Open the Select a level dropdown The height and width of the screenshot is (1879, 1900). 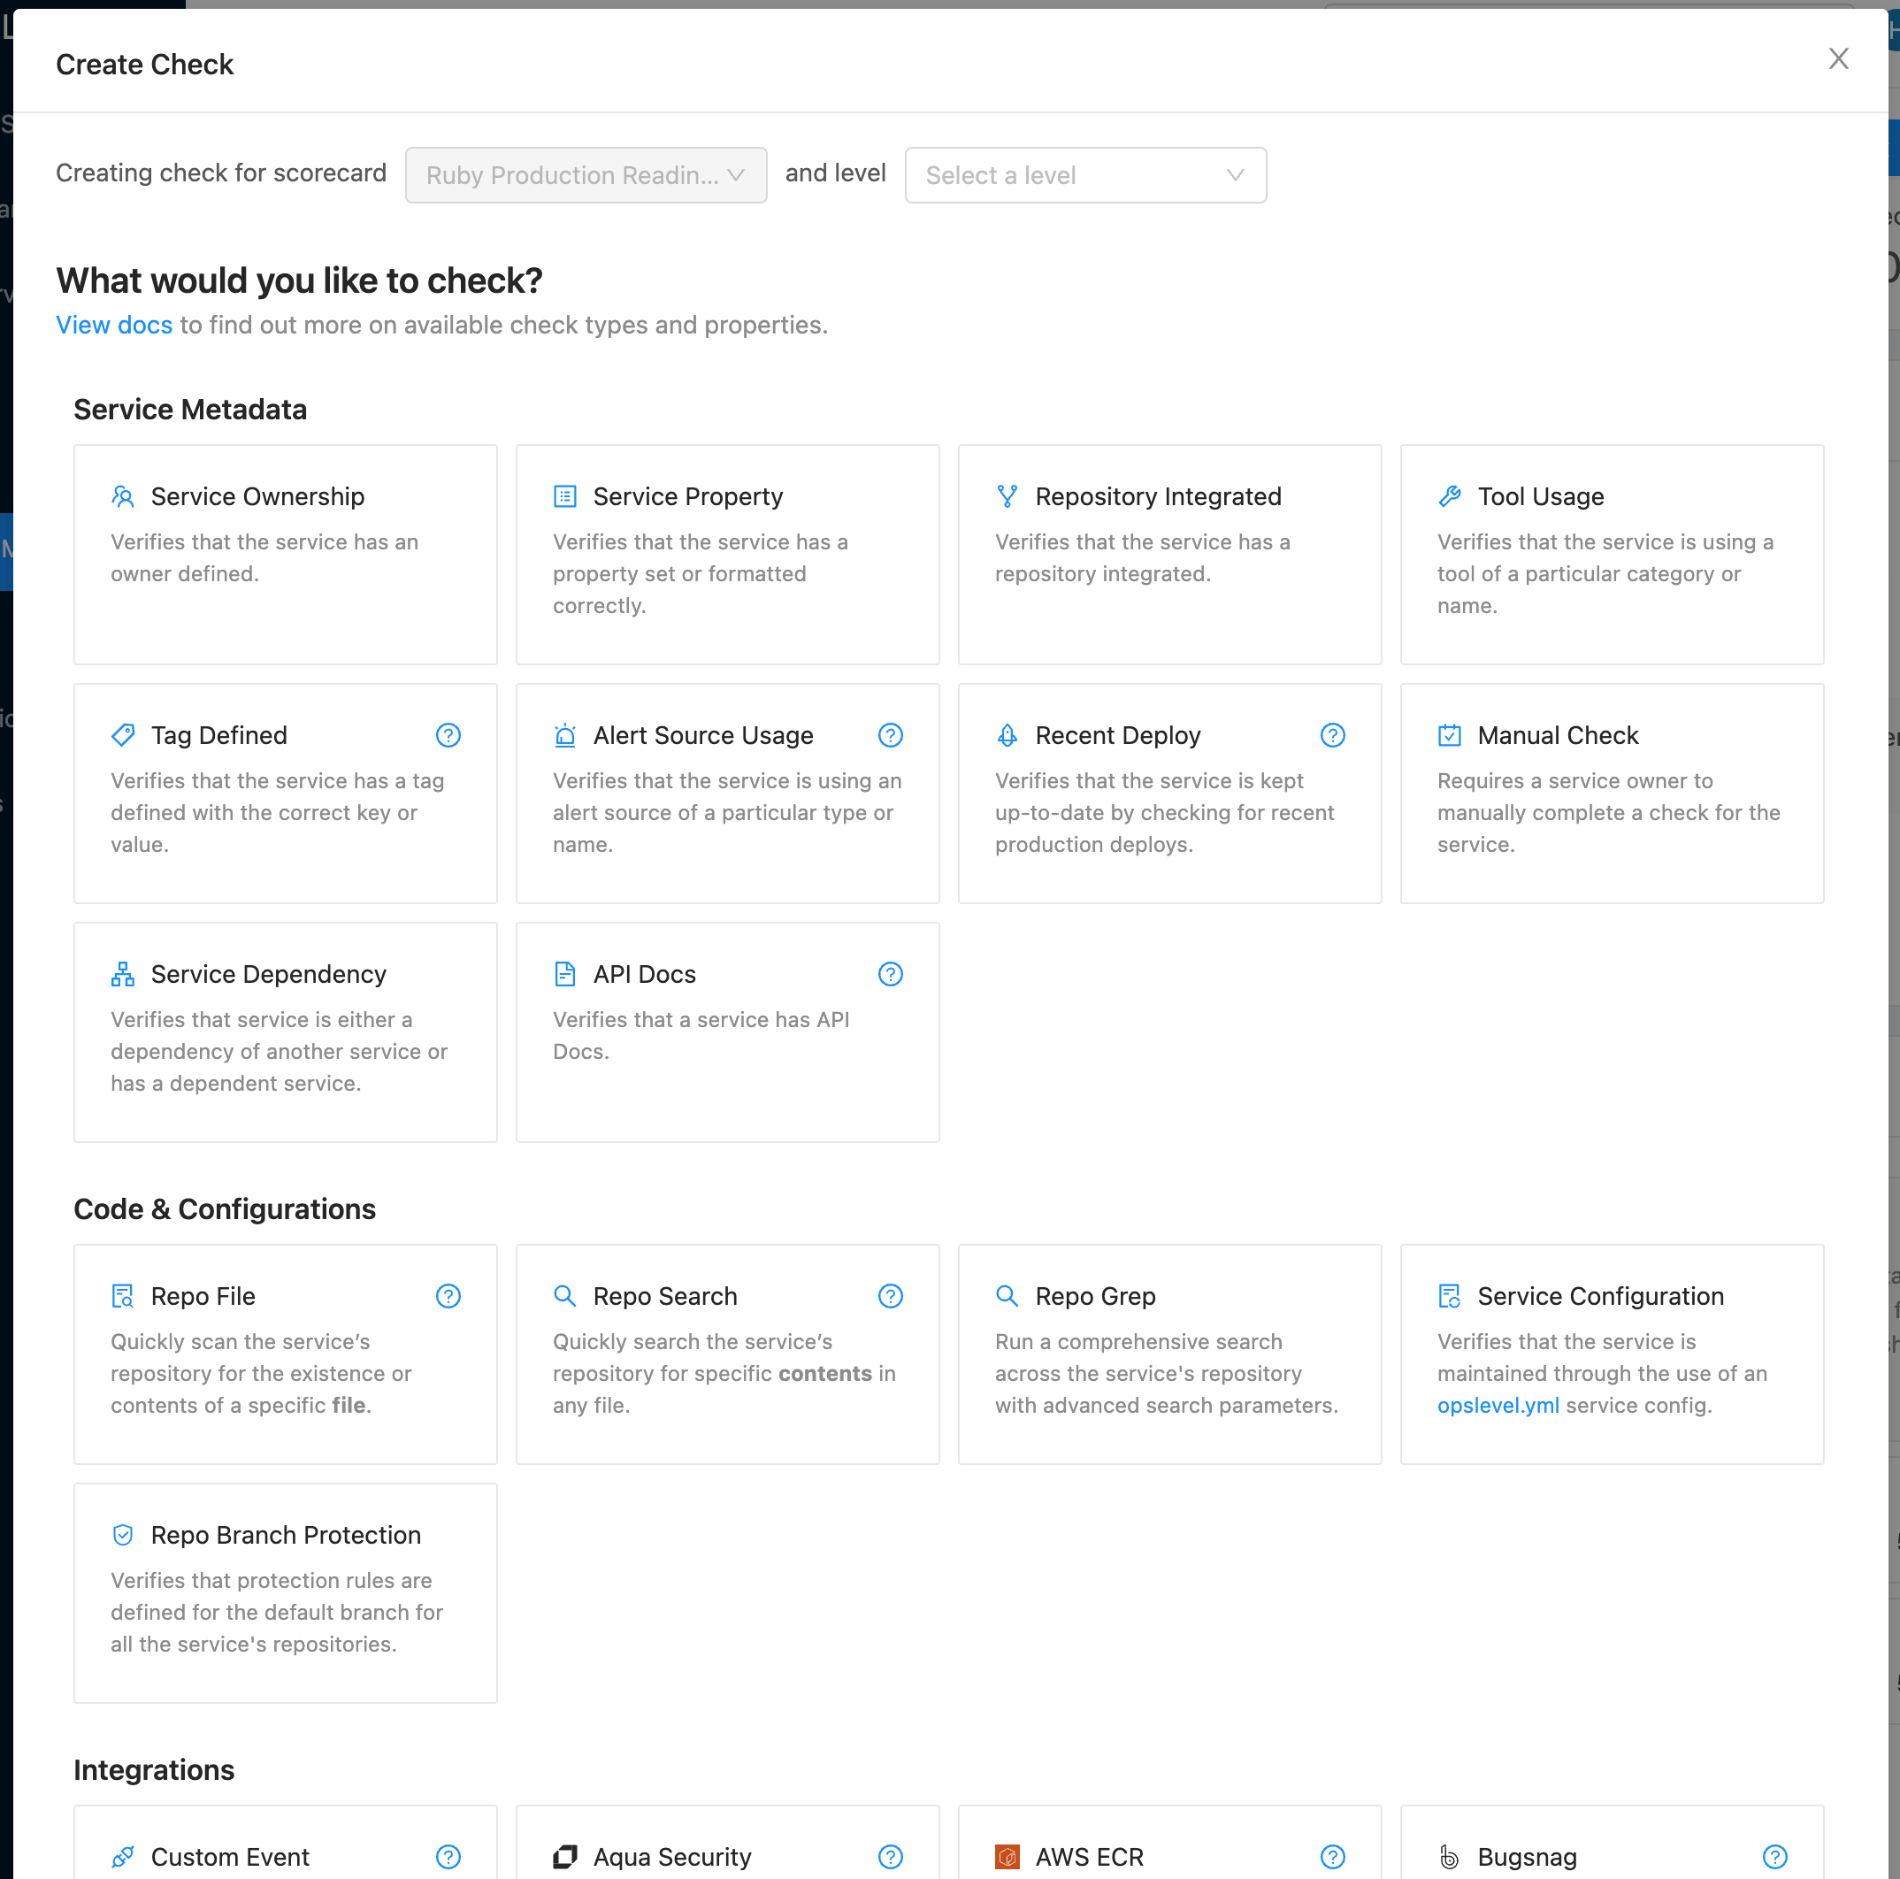[x=1084, y=176]
